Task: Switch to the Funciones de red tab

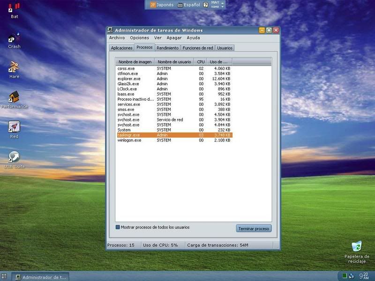Action: coord(198,48)
